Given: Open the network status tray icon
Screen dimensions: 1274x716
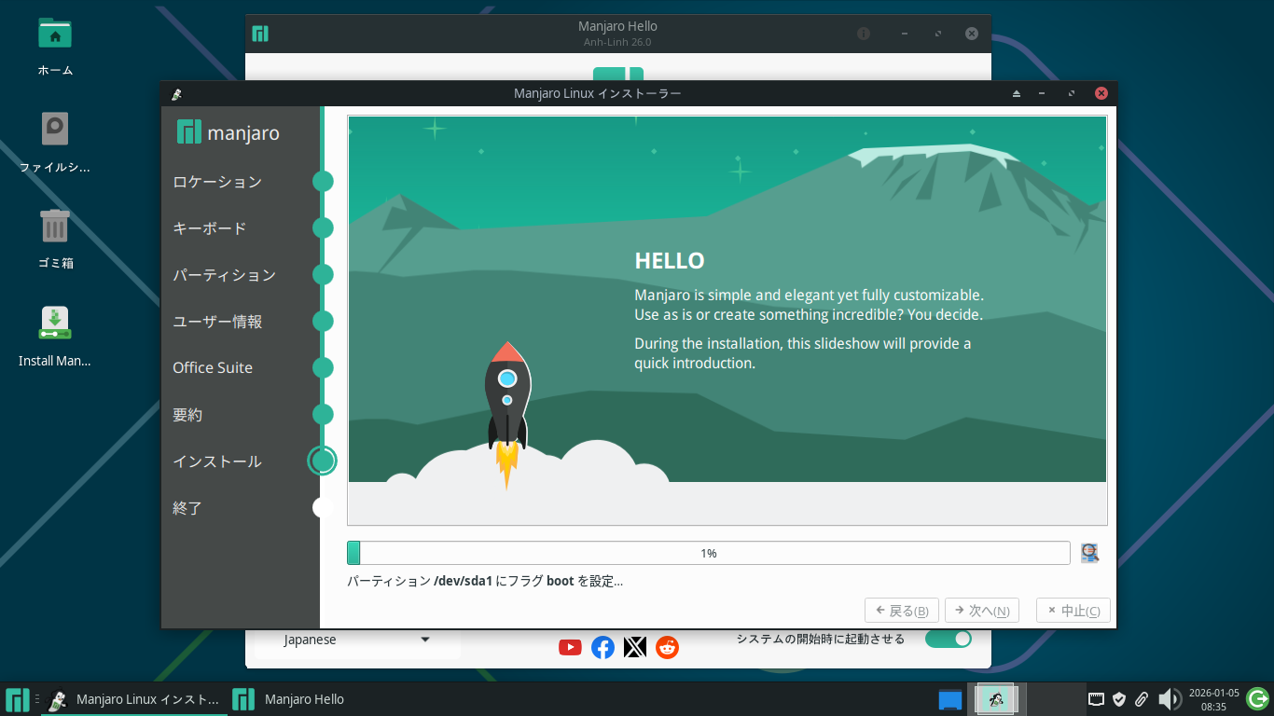Looking at the screenshot, I should [1097, 699].
